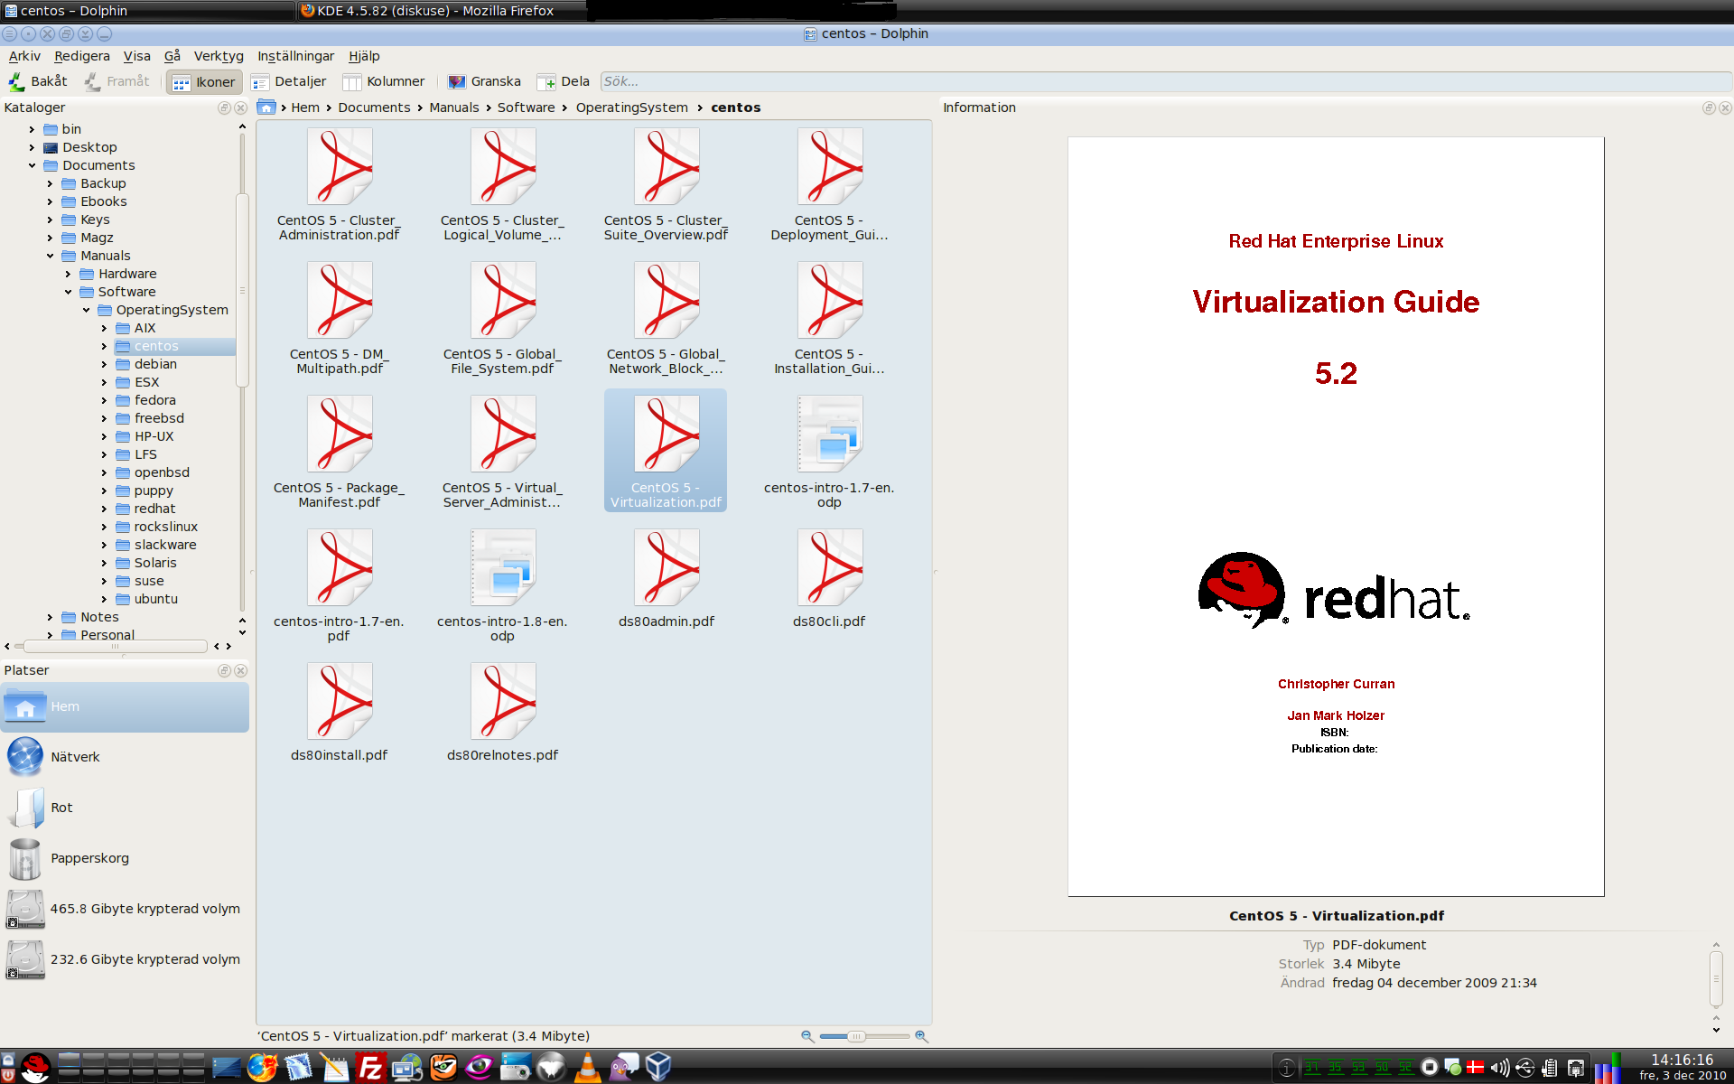1734x1084 pixels.
Task: Go to Hem in the breadcrumb path
Action: 305,107
